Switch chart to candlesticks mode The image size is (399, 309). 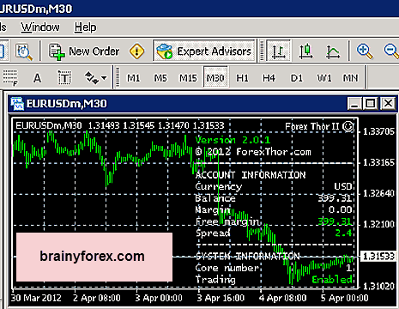(305, 51)
